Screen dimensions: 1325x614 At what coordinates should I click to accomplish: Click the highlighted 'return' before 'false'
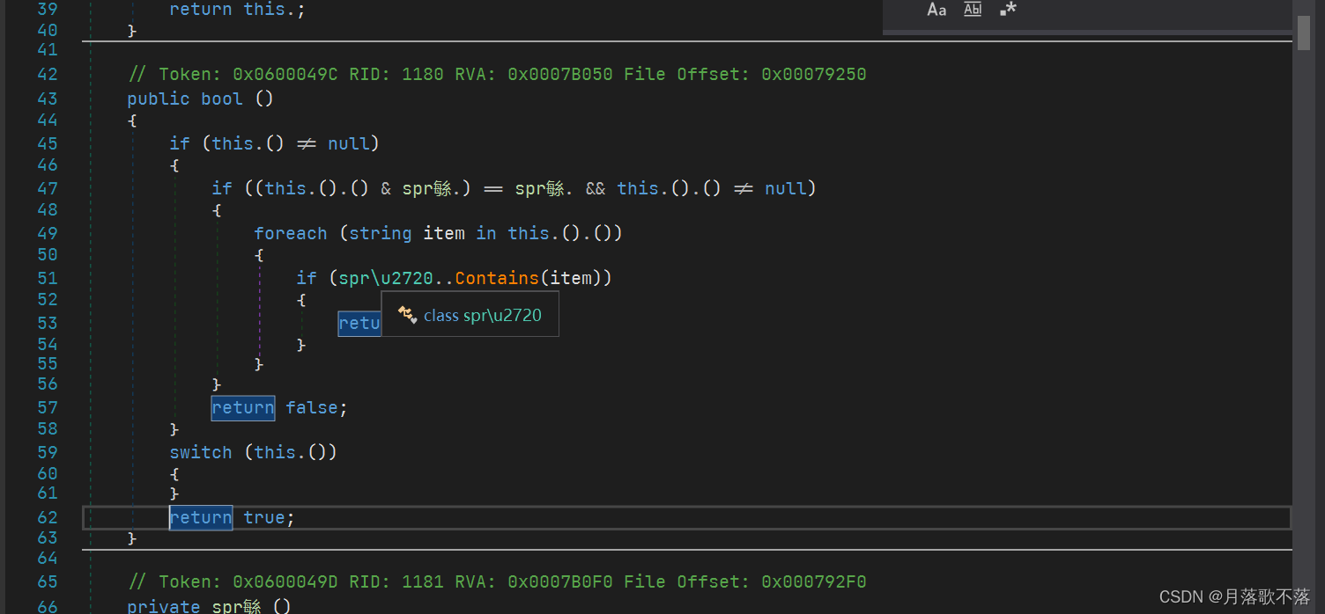(x=243, y=407)
